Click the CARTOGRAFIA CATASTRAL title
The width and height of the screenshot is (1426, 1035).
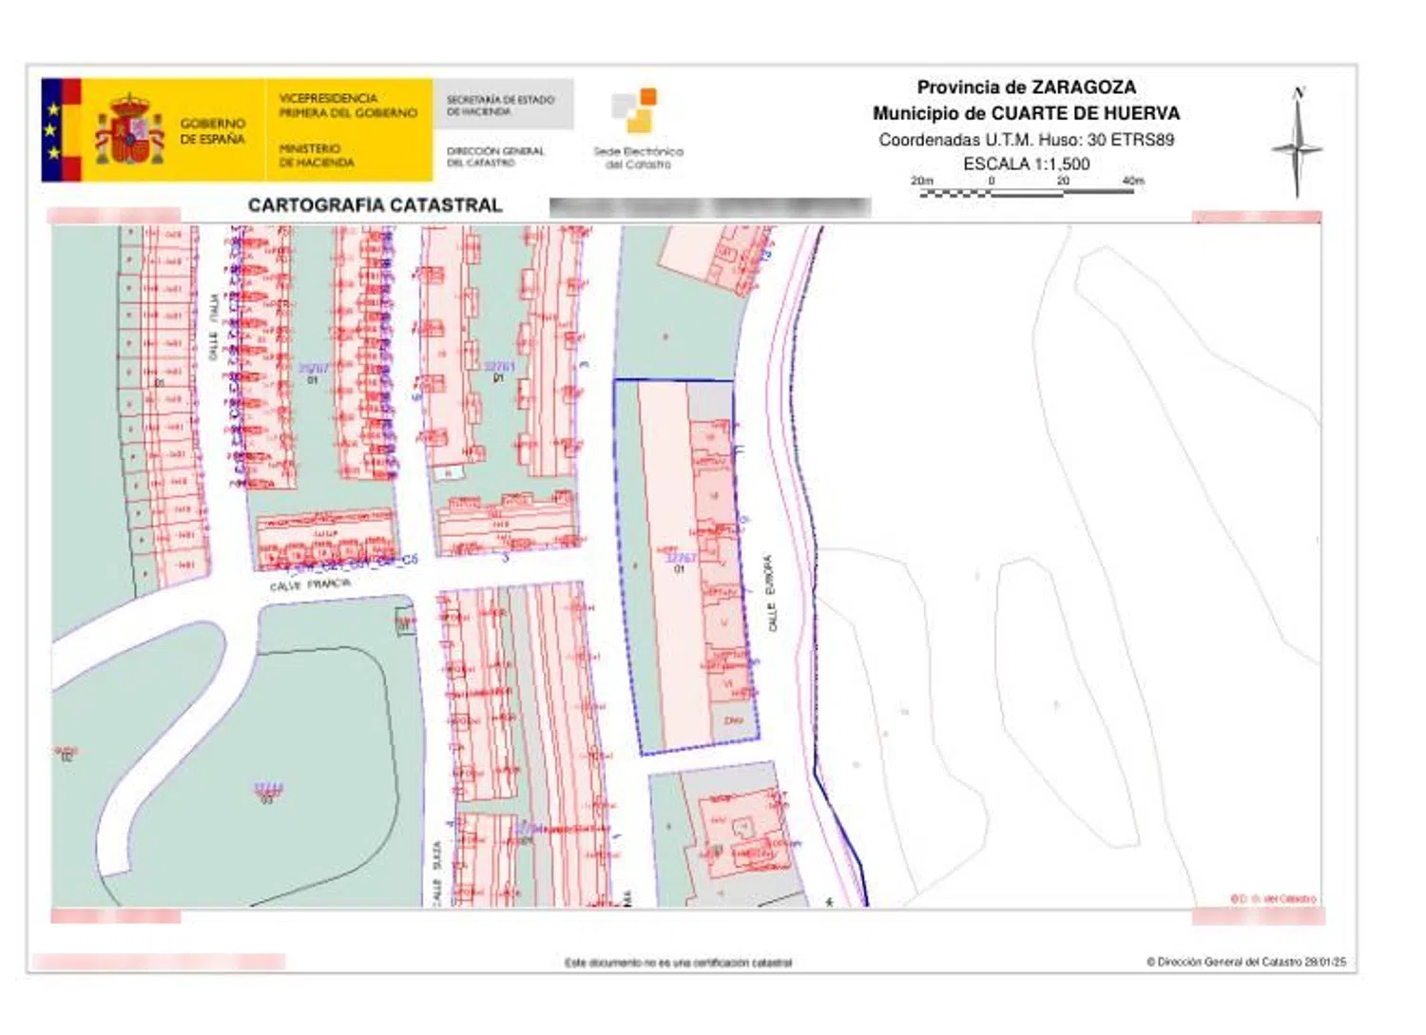coord(375,205)
